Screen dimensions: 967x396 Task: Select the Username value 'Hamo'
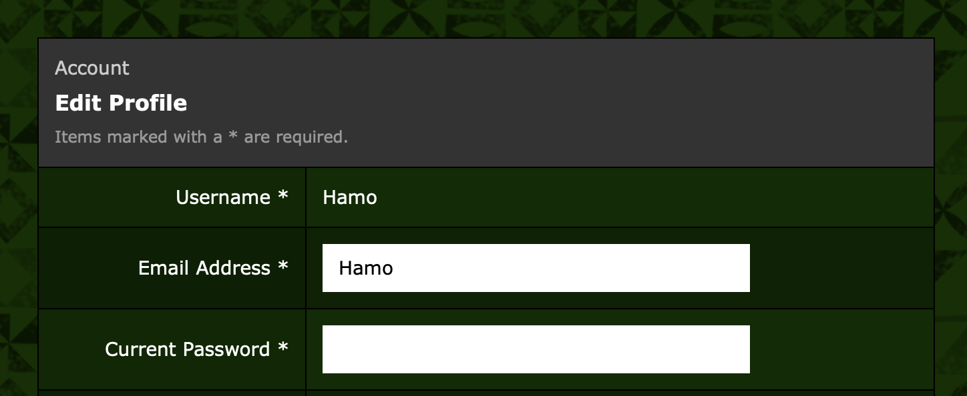tap(350, 197)
